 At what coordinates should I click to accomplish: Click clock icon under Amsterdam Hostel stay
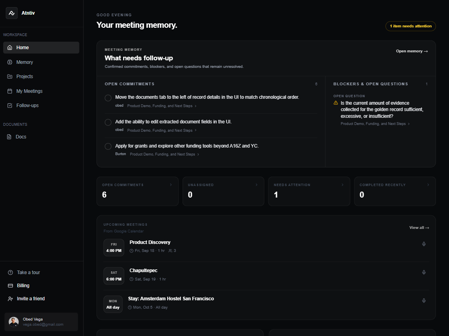(x=130, y=307)
